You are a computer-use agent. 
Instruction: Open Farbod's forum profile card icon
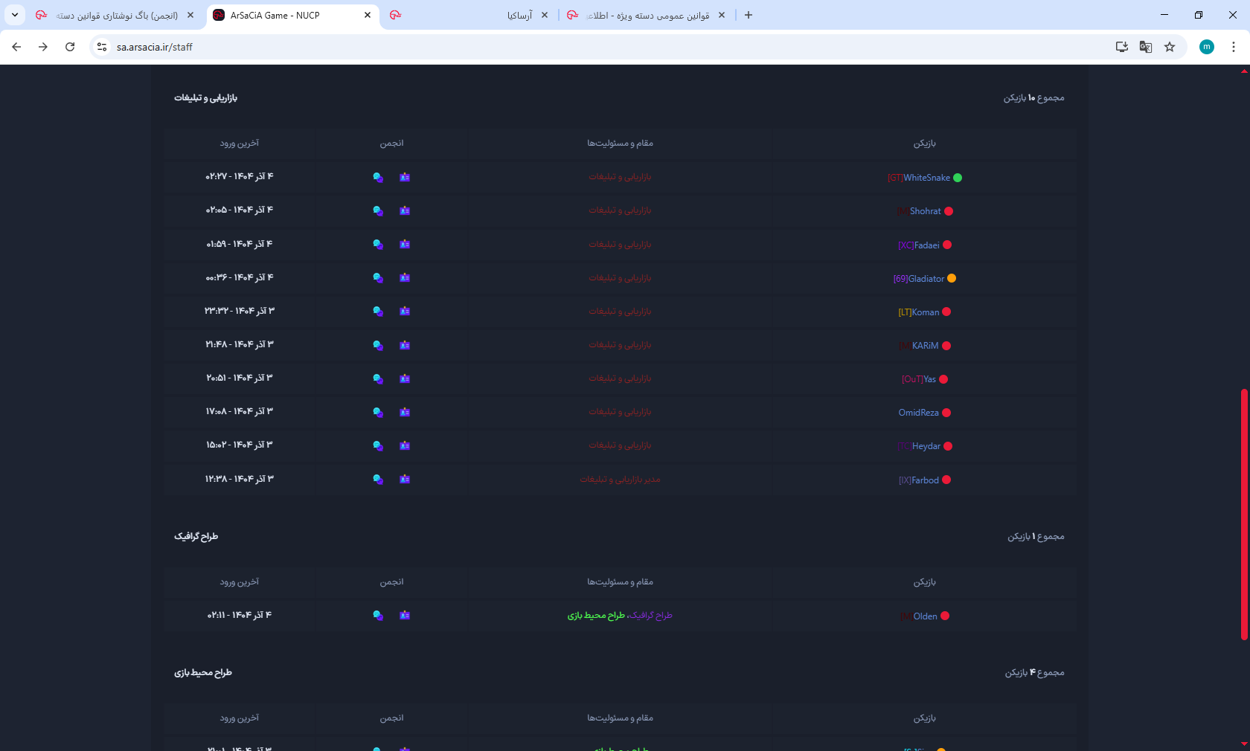pyautogui.click(x=405, y=479)
